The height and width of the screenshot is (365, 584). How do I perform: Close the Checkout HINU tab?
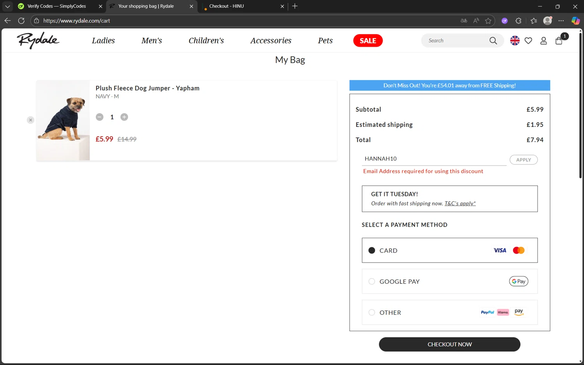tap(282, 6)
